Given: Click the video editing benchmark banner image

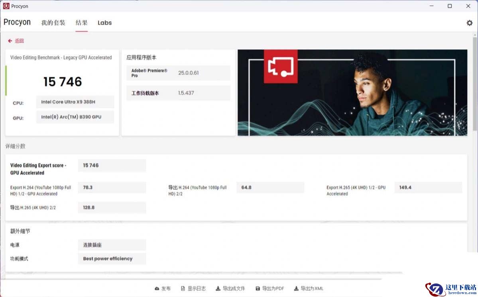Looking at the screenshot, I should tap(352, 92).
